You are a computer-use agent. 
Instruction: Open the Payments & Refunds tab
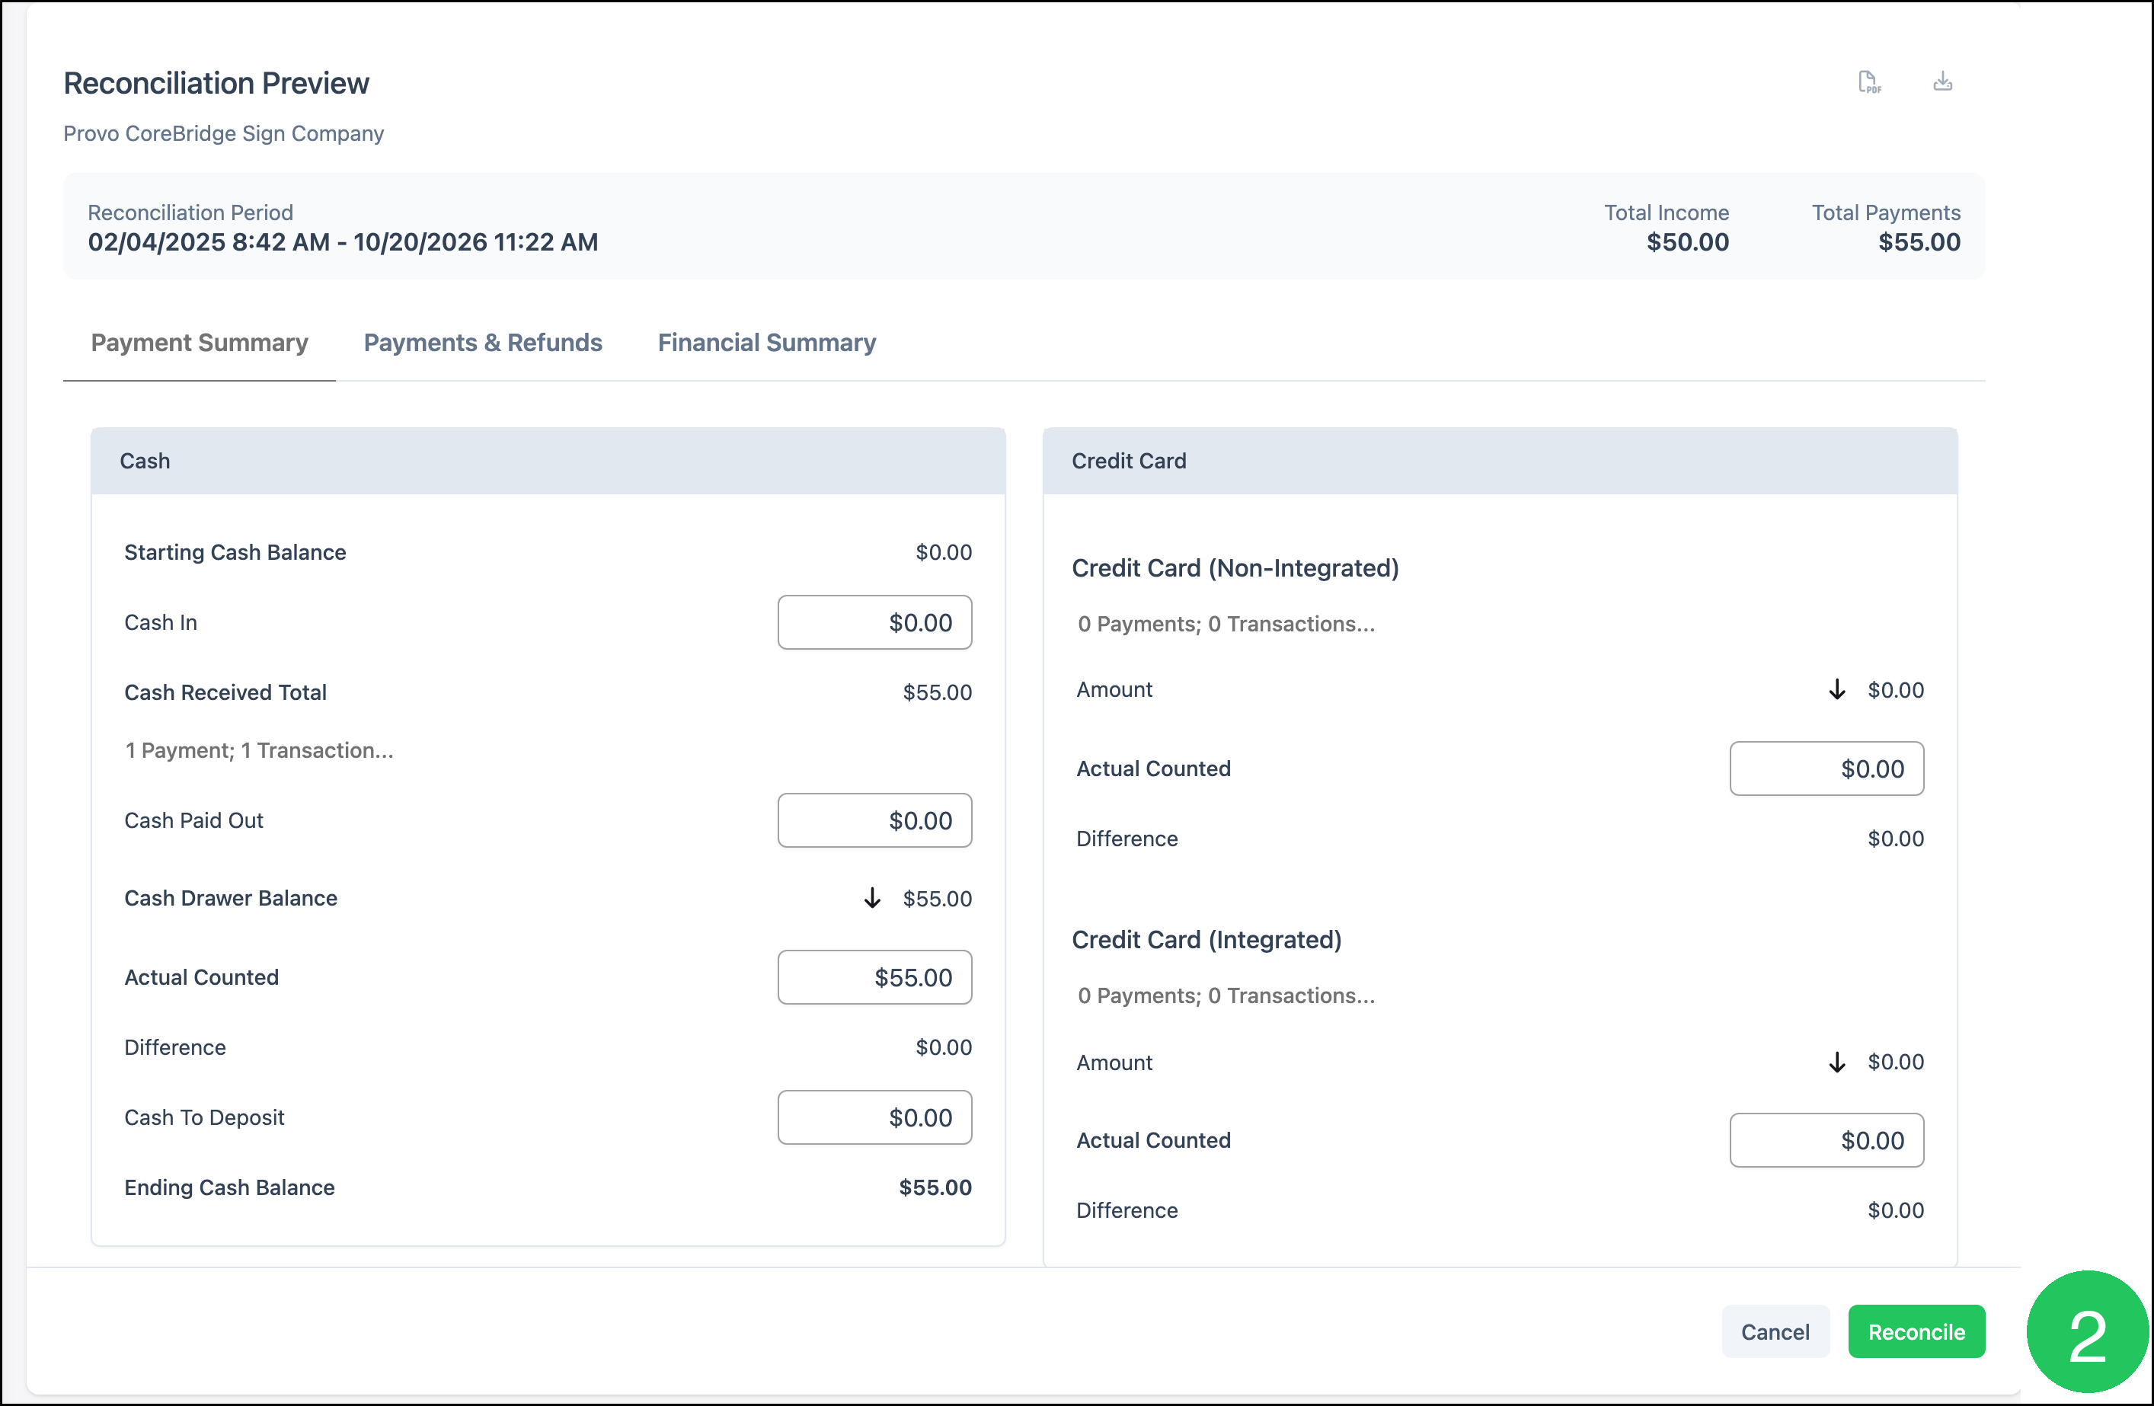tap(482, 343)
